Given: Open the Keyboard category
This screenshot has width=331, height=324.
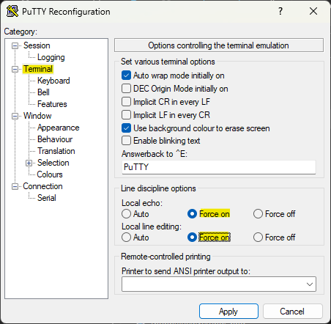Looking at the screenshot, I should tap(53, 81).
